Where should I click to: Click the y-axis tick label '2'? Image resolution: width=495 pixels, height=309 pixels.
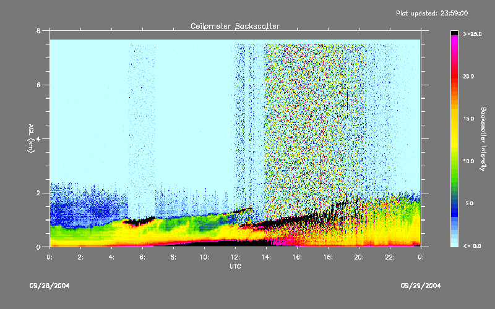pyautogui.click(x=38, y=193)
